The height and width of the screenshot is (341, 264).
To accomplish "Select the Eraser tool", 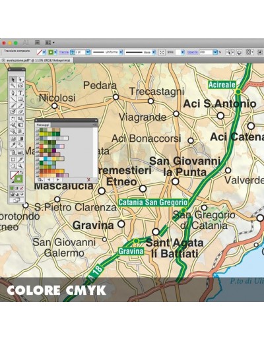I will pyautogui.click(x=20, y=111).
